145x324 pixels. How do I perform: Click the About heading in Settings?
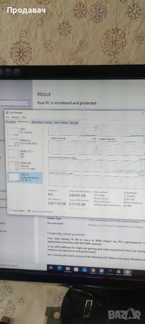click(44, 94)
